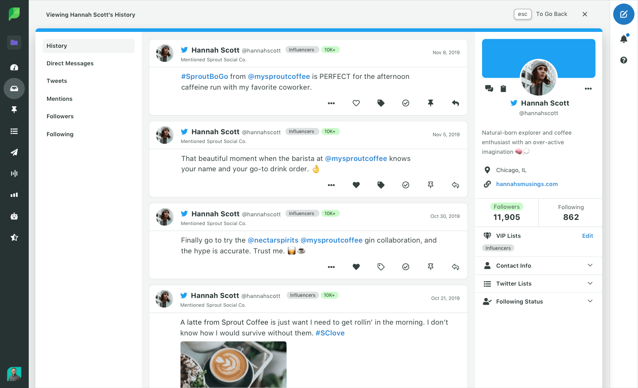The height and width of the screenshot is (388, 638).
Task: Open the Smart Inbox tray icon
Action: (14, 88)
